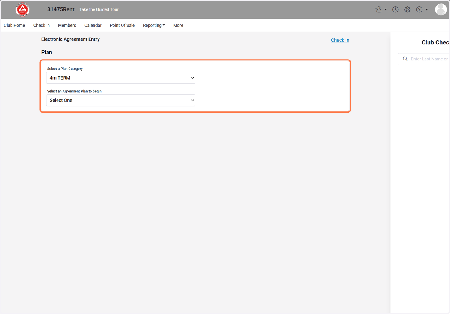Open the Members menu item

point(67,25)
